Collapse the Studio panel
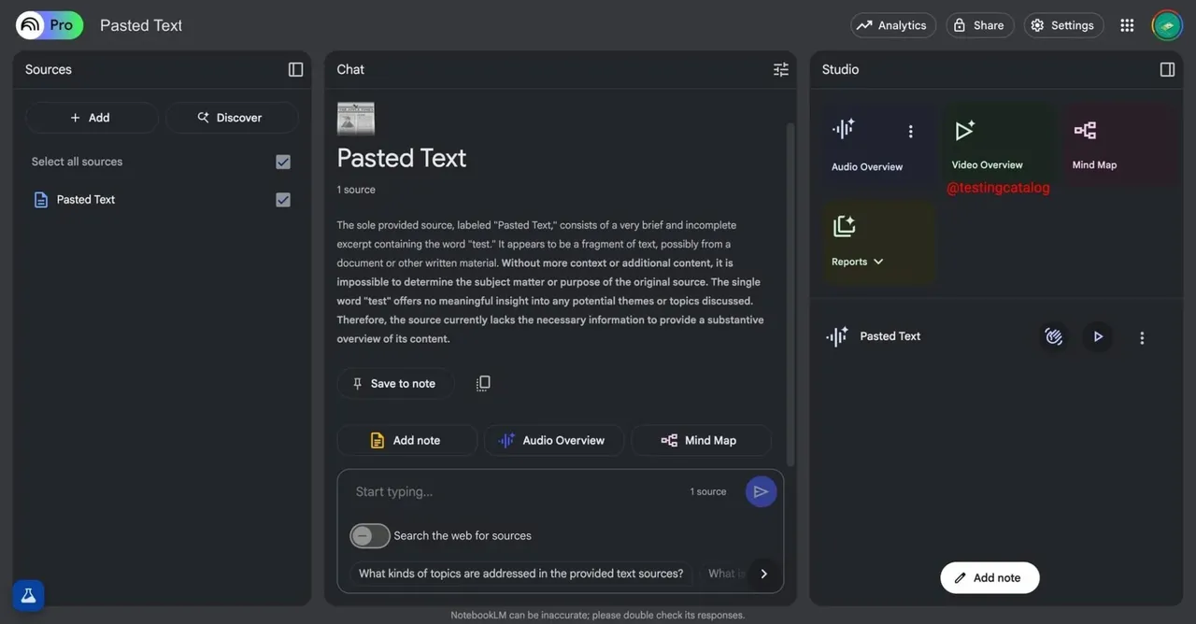The image size is (1196, 624). click(1167, 68)
